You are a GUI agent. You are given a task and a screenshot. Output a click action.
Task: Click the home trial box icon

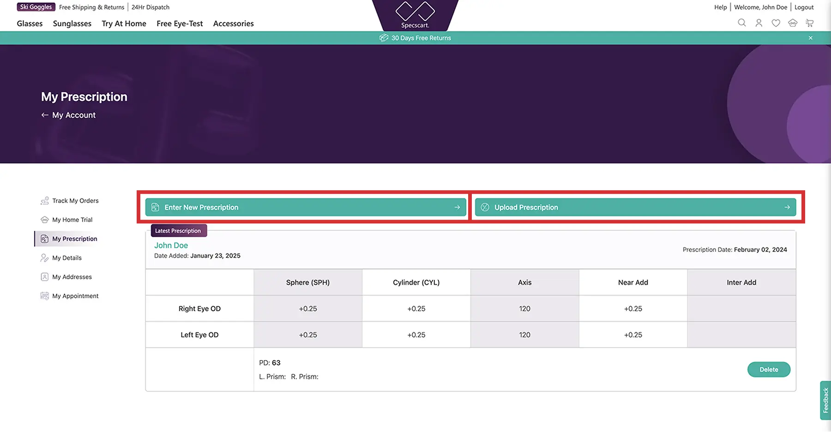click(x=793, y=23)
